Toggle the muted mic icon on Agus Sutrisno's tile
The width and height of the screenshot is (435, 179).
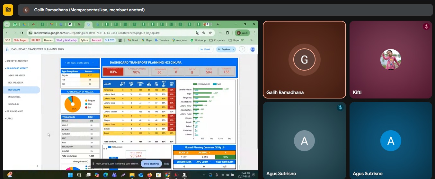[340, 108]
